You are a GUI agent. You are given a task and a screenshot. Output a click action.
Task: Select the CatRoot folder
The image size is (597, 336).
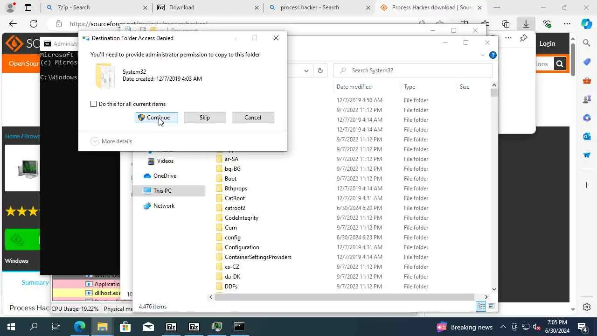point(235,198)
